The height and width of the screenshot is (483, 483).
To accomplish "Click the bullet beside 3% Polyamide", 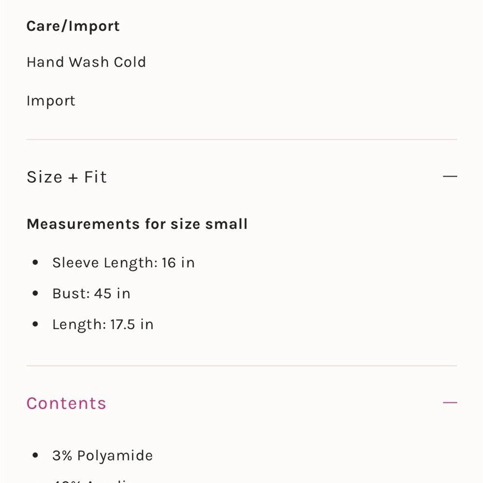I will click(35, 455).
